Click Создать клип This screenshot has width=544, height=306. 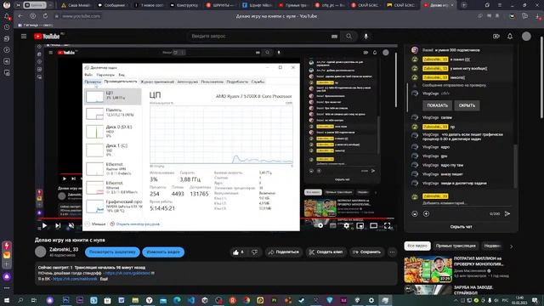tap(326, 252)
